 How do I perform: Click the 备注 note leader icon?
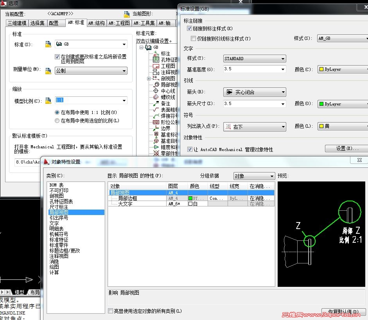[x=156, y=103]
